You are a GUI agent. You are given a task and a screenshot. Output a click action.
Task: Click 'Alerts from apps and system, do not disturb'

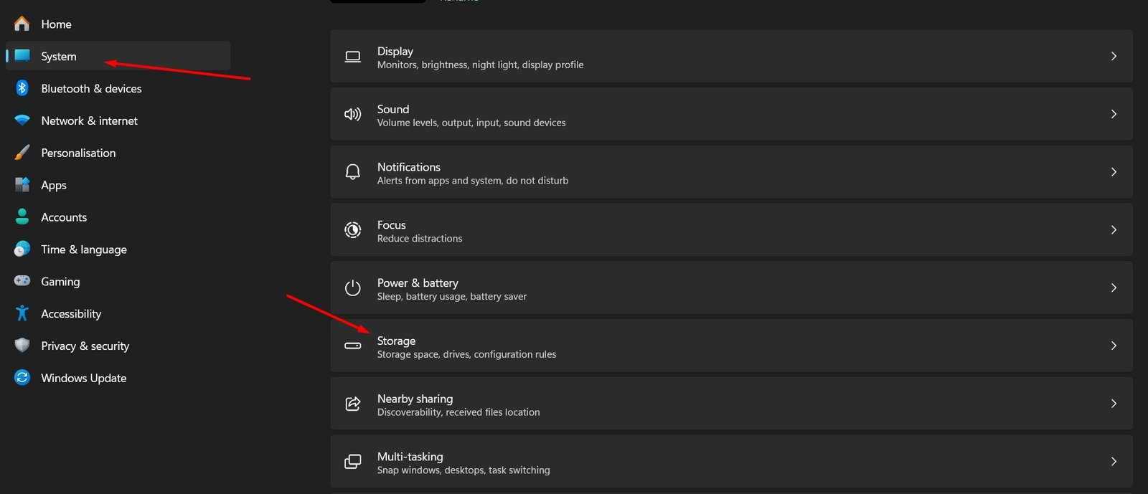click(473, 181)
